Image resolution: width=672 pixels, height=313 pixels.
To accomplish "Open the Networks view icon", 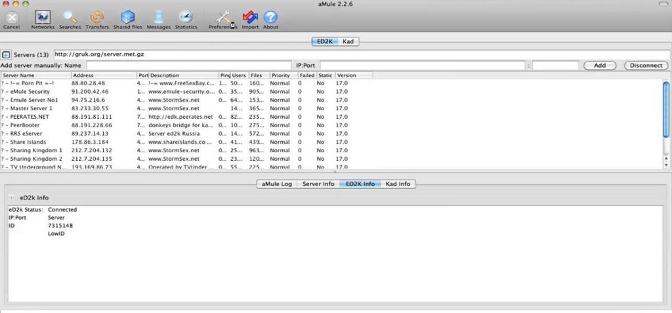I will click(x=42, y=17).
